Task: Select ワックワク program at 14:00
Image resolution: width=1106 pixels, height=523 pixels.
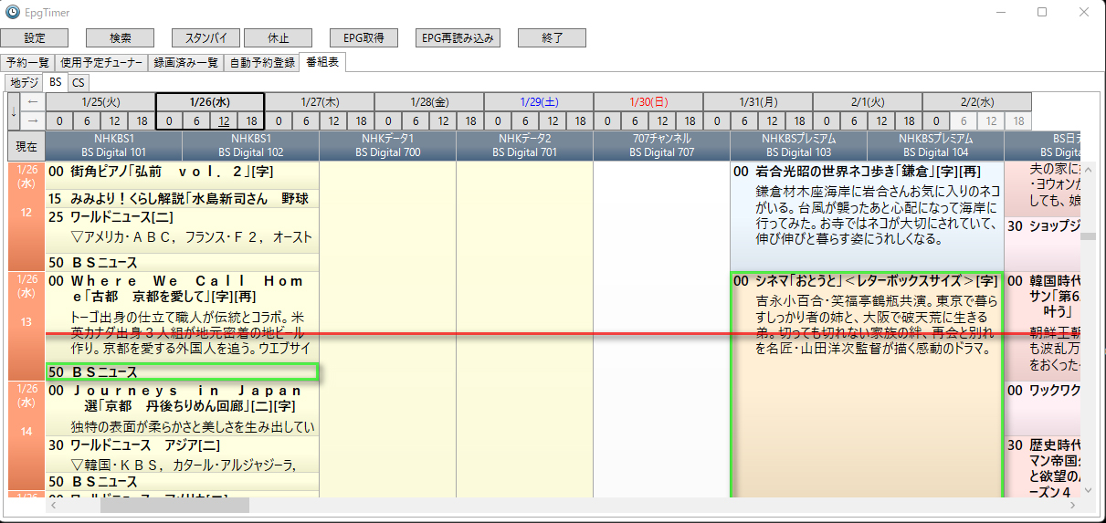Action: tap(1043, 408)
